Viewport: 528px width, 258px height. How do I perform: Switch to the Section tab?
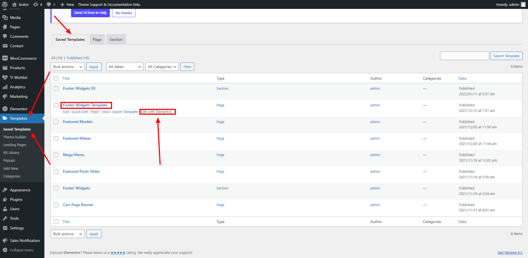116,40
